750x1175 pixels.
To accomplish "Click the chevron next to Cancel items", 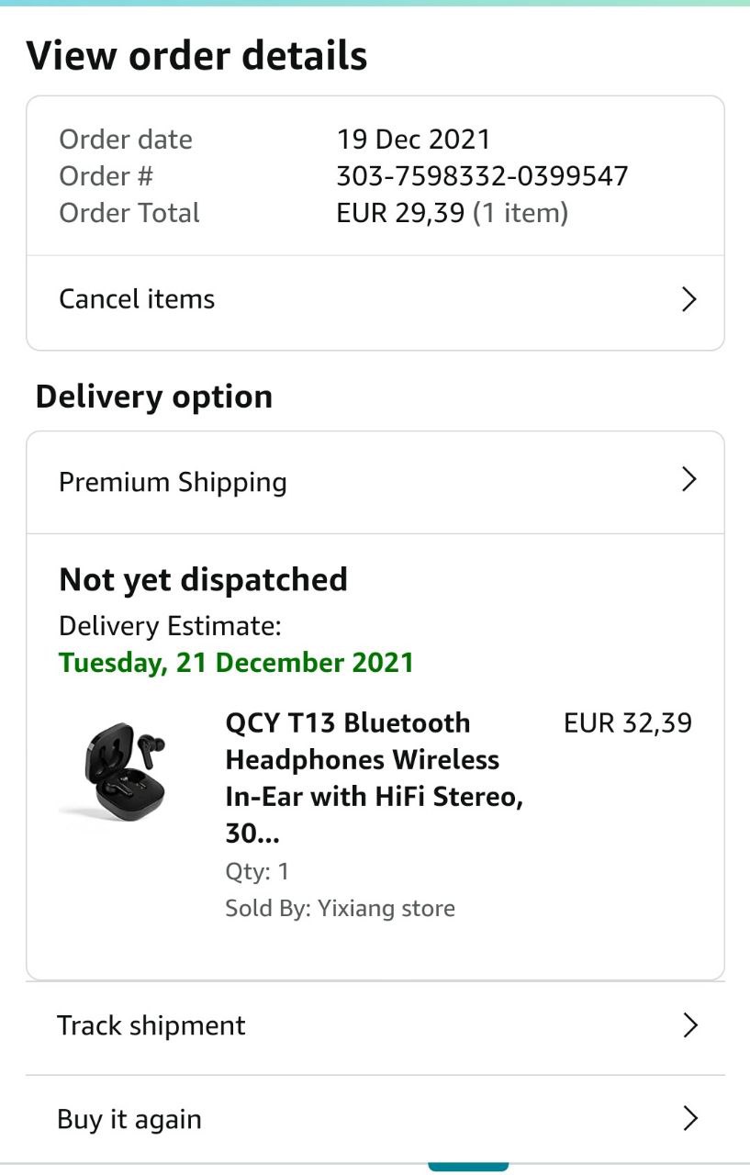I will 688,299.
